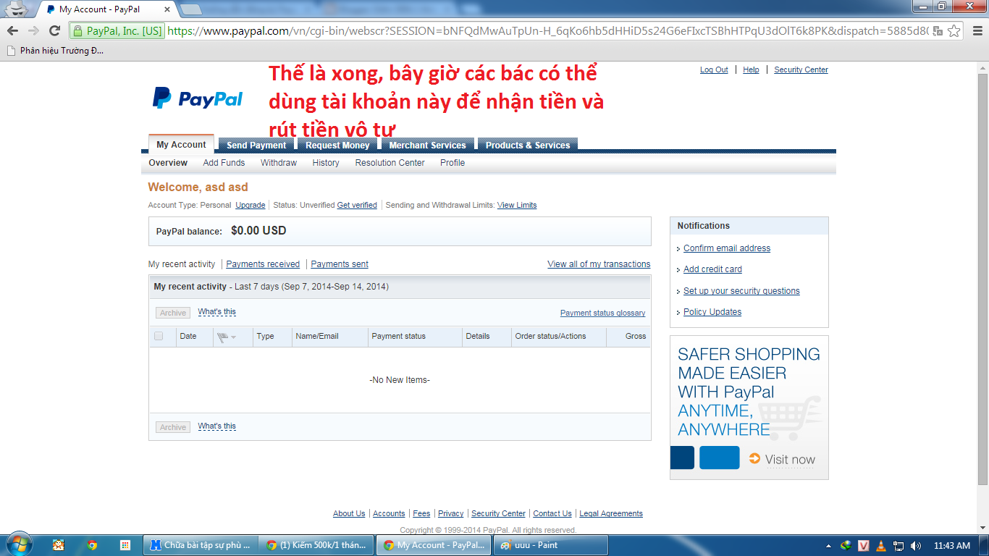The width and height of the screenshot is (989, 556).
Task: Click the network tray icon
Action: 898,546
